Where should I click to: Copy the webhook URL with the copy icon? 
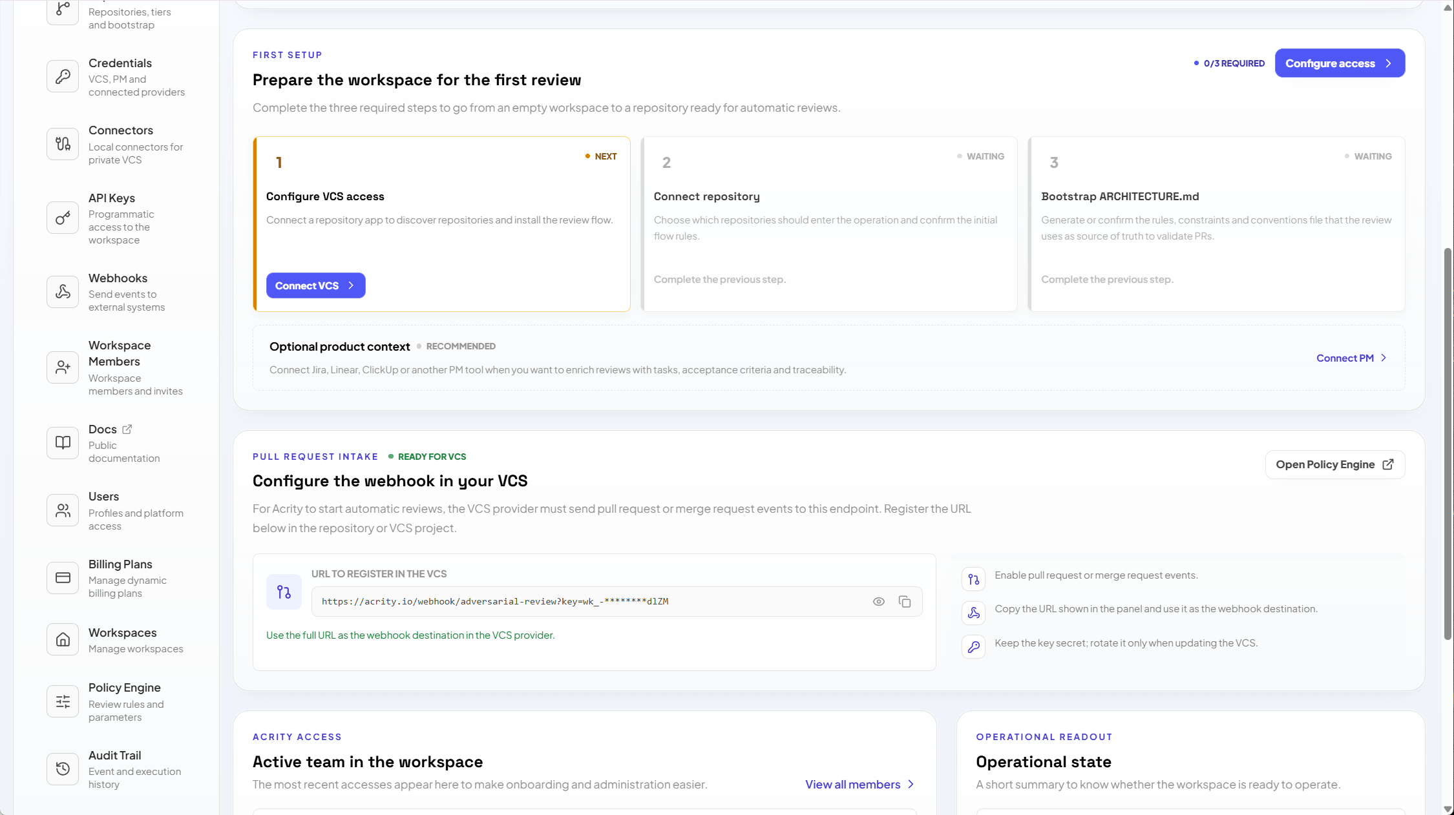[905, 601]
